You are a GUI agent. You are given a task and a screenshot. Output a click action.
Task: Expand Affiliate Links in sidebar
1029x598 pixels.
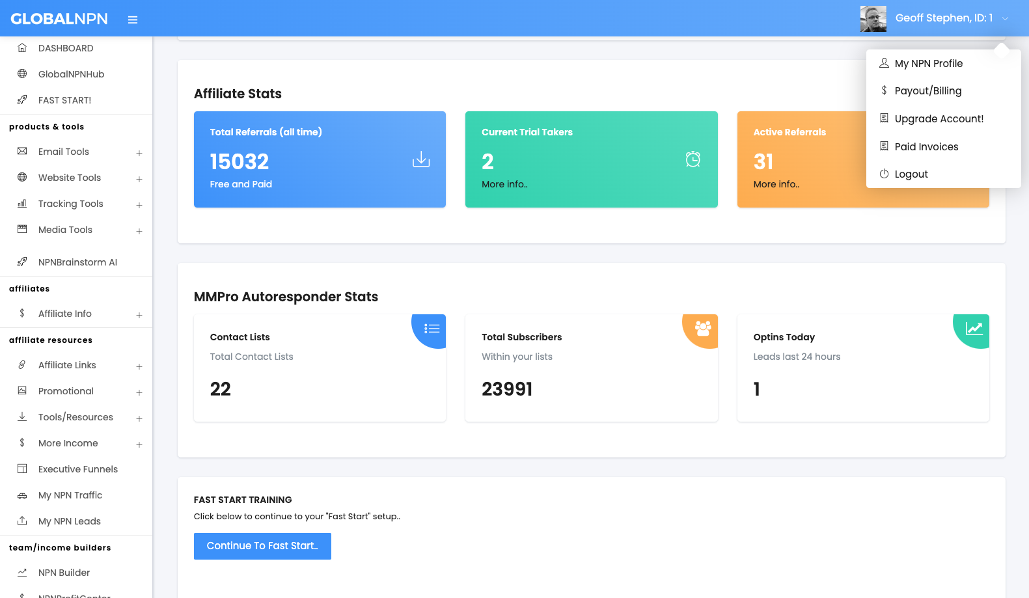tap(139, 366)
